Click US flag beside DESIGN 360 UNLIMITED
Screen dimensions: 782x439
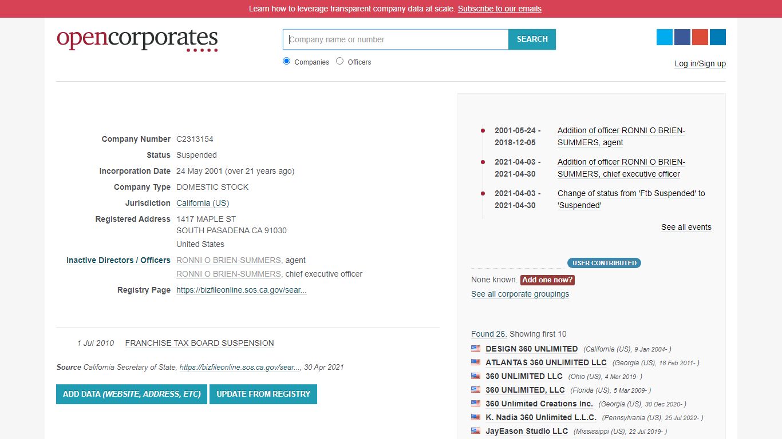(x=476, y=348)
